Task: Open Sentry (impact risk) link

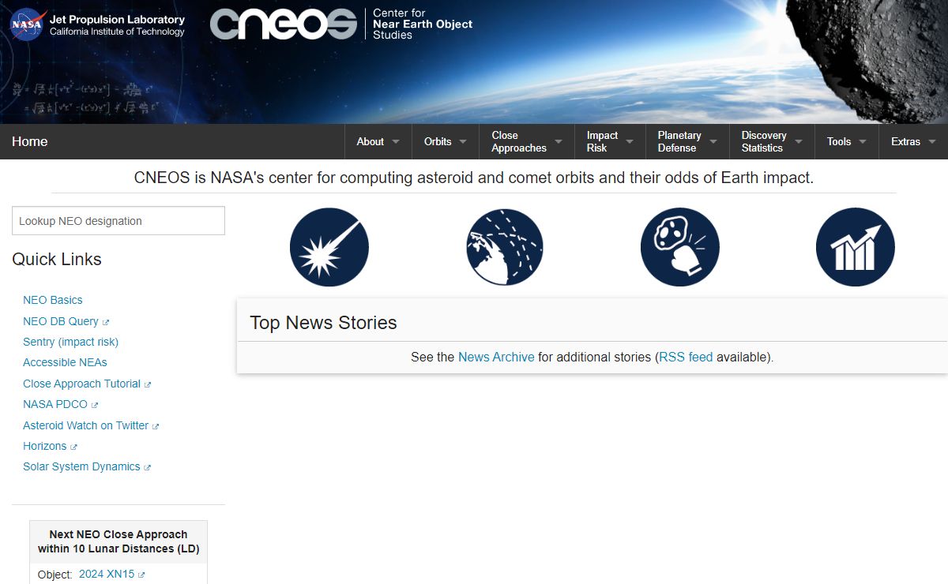Action: (x=70, y=342)
